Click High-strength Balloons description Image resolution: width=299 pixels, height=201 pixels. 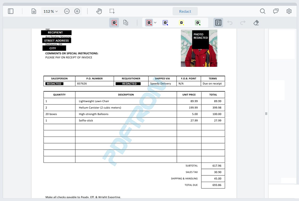point(93,114)
